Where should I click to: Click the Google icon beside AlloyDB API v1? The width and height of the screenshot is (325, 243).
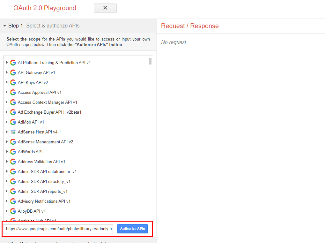13,211
